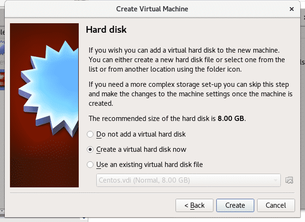Select the 'Do not add a virtual hard disk' radio button

[x=90, y=134]
